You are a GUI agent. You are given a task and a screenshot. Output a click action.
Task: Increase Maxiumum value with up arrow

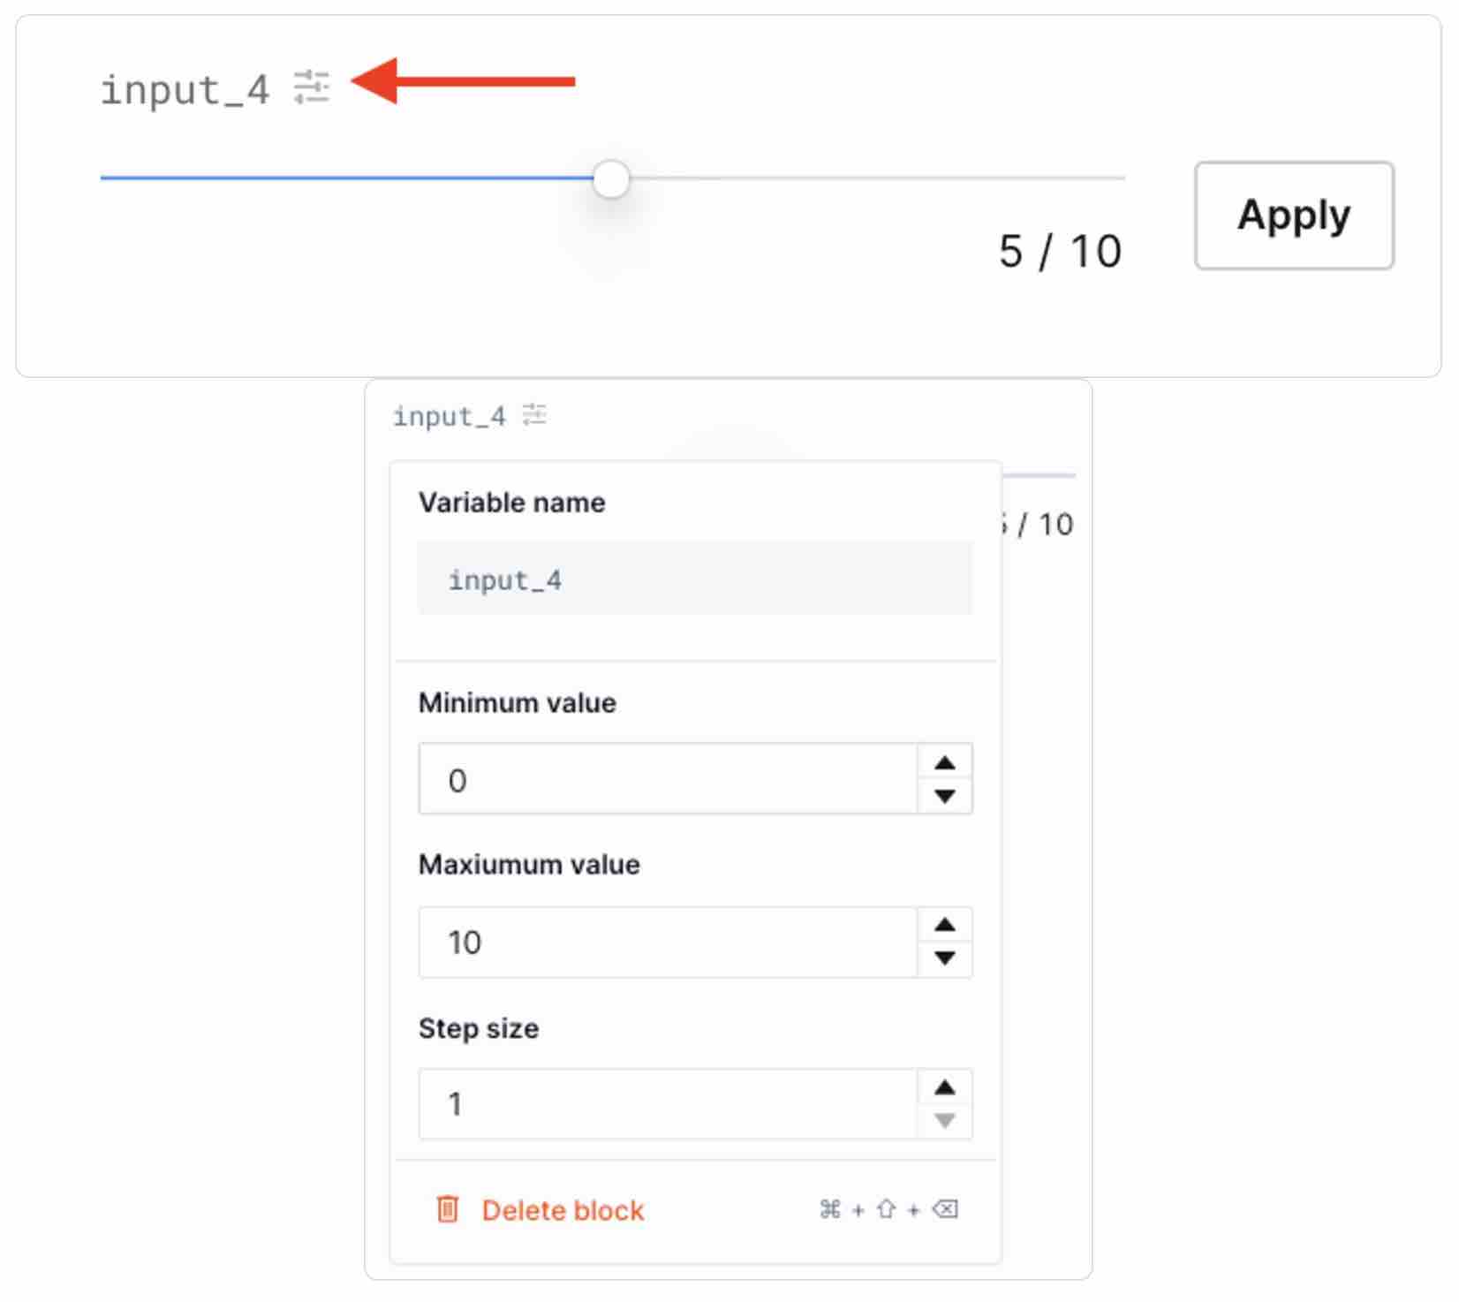pos(944,925)
